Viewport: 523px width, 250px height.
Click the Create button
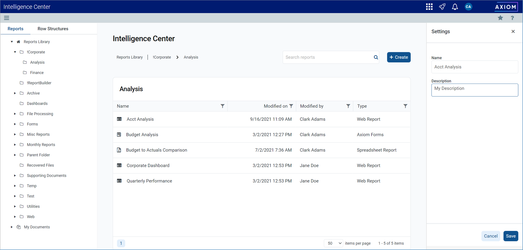tap(398, 57)
